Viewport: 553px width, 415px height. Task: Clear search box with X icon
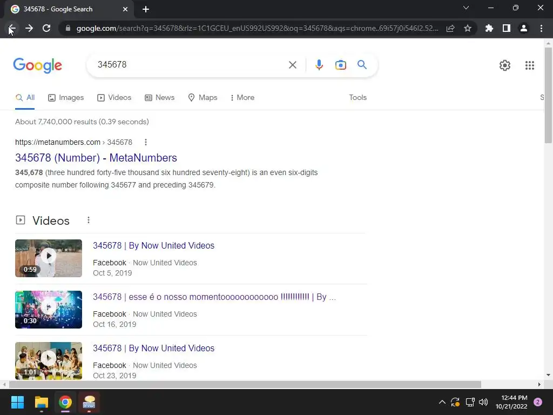coord(292,65)
